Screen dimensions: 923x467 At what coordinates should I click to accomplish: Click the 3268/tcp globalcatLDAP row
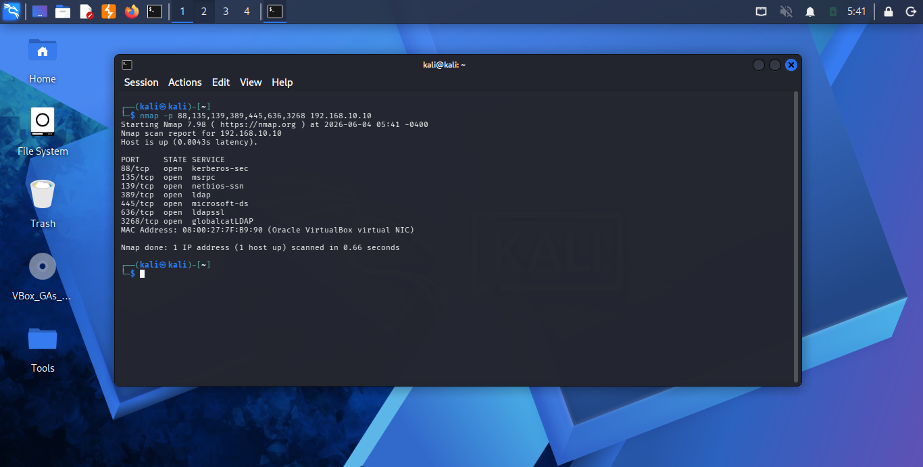187,221
